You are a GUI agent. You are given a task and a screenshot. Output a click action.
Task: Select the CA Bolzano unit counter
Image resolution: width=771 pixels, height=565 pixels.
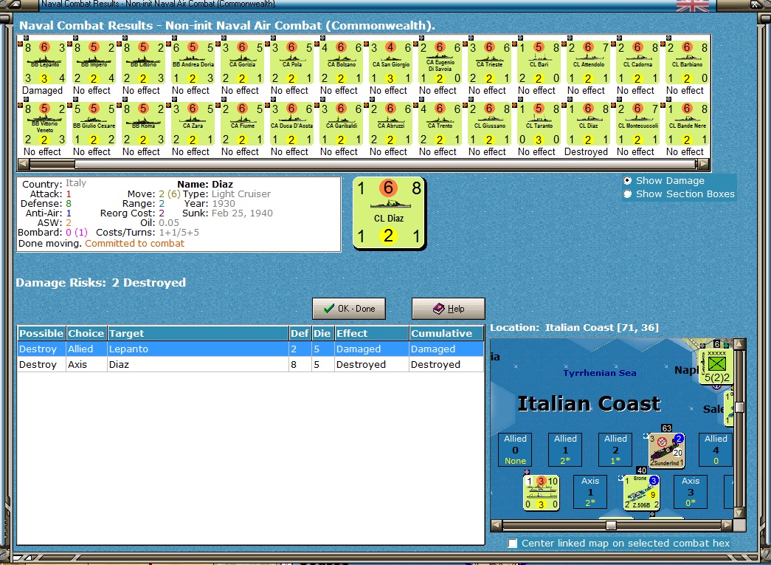click(x=341, y=63)
